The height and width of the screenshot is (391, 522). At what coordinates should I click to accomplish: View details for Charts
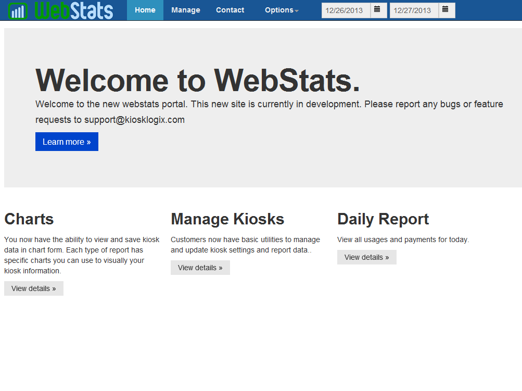34,288
